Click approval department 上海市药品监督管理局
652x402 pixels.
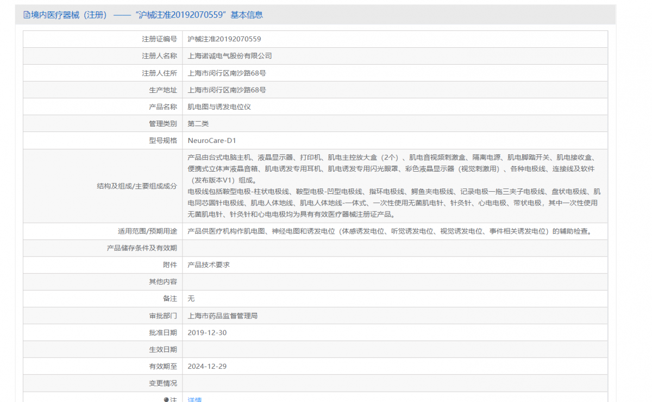pos(223,316)
